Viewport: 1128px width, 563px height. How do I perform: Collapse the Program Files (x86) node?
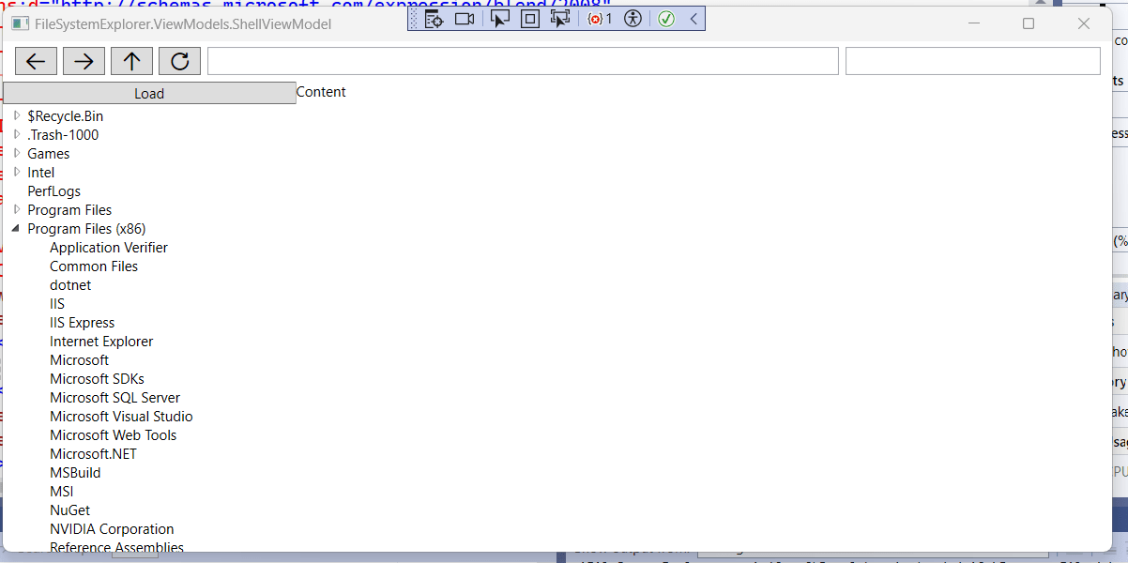click(15, 228)
